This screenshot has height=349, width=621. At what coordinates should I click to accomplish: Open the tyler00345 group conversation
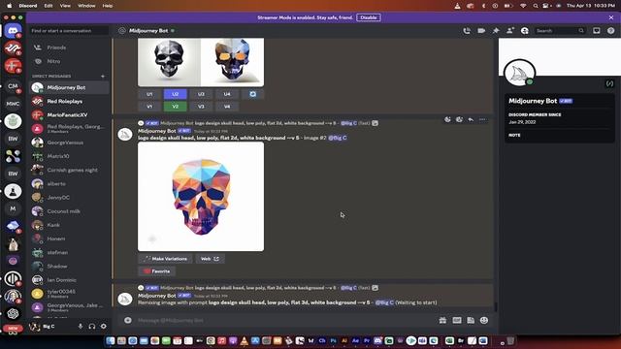pos(69,294)
